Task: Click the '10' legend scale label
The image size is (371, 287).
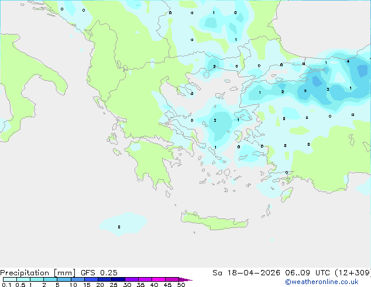Action: click(x=73, y=285)
